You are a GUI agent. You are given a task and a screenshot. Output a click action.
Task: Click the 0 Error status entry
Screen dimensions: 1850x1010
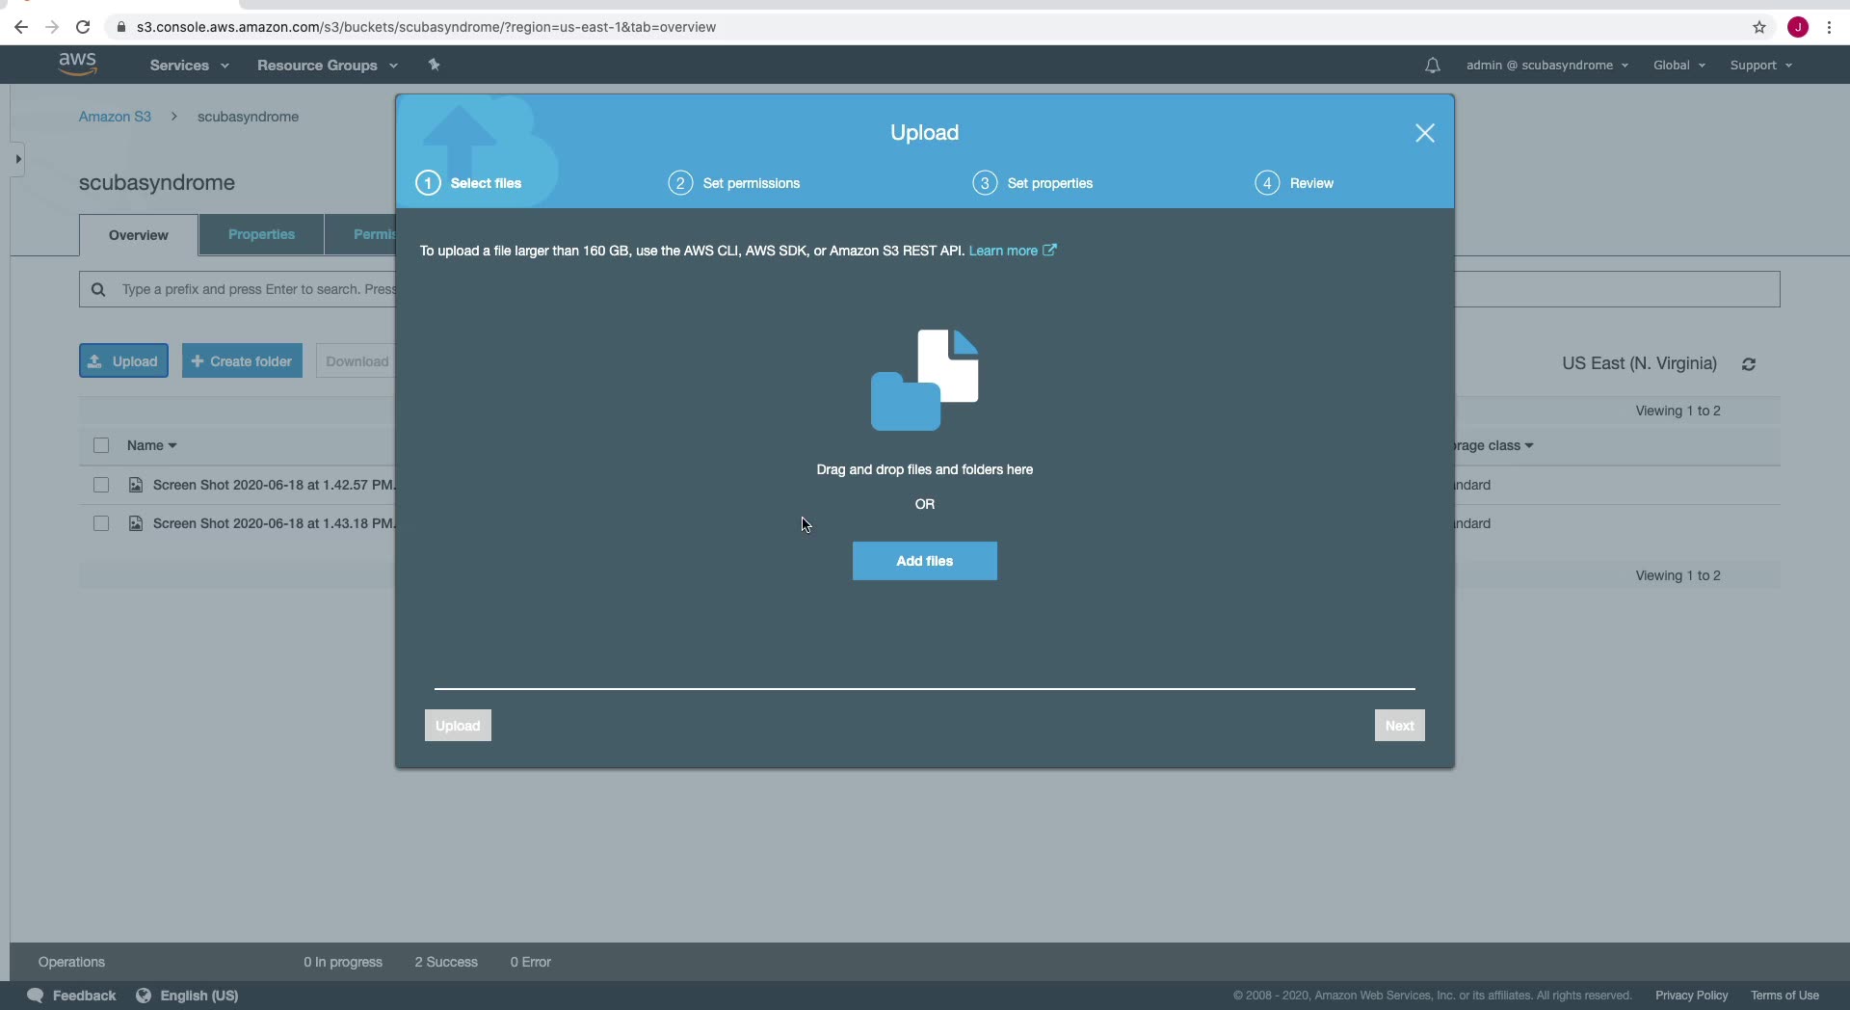(x=531, y=962)
